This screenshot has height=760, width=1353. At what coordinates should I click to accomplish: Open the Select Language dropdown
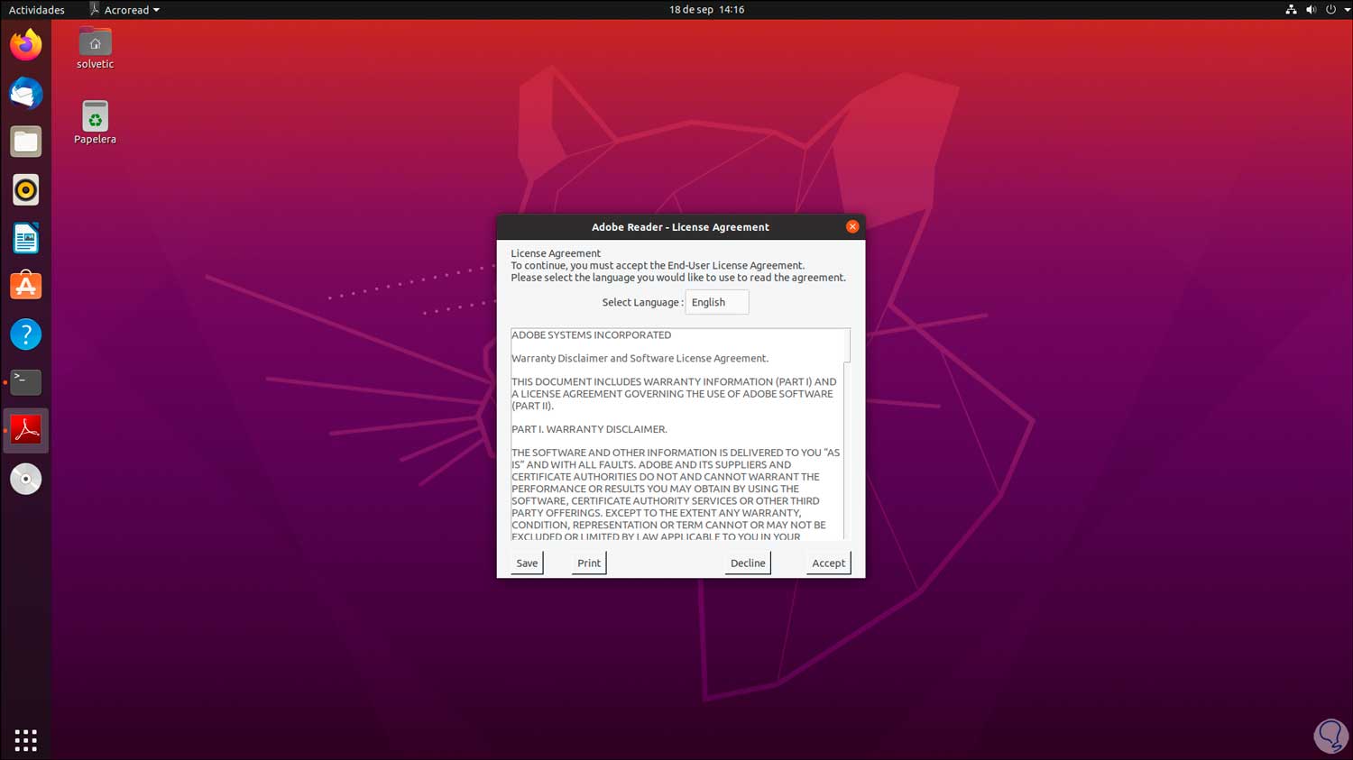(x=717, y=302)
